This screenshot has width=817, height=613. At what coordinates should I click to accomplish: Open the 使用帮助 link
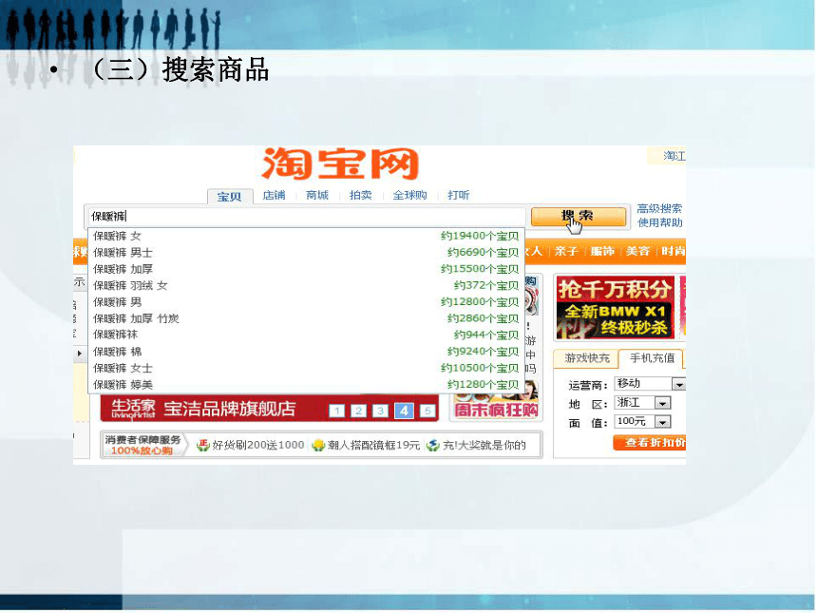coord(660,223)
